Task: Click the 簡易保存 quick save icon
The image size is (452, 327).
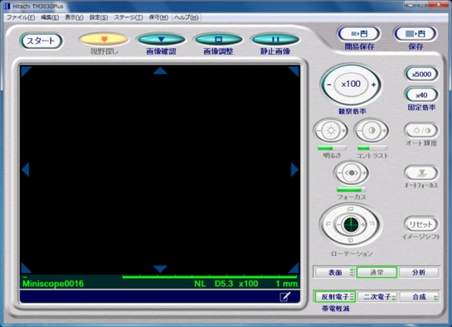Action: coord(359,34)
